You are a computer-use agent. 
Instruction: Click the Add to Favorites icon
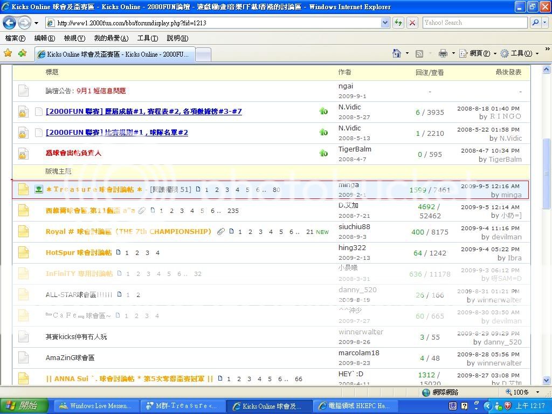[x=22, y=53]
